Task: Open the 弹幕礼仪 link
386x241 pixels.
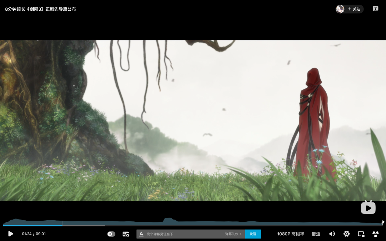Action: [233, 234]
